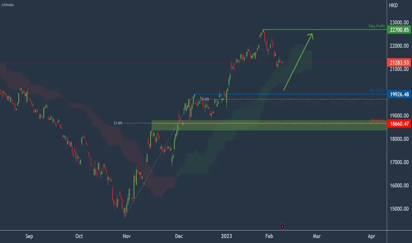Select the Ichimoku indicator label

(x=8, y=5)
